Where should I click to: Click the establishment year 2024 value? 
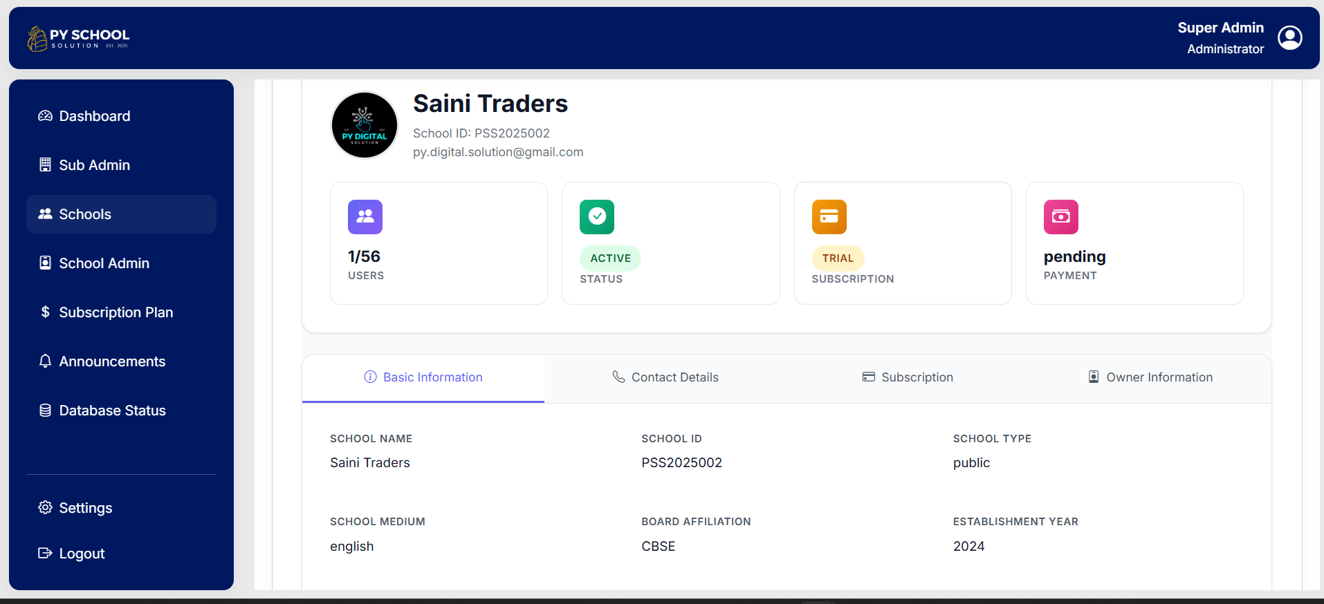point(968,547)
